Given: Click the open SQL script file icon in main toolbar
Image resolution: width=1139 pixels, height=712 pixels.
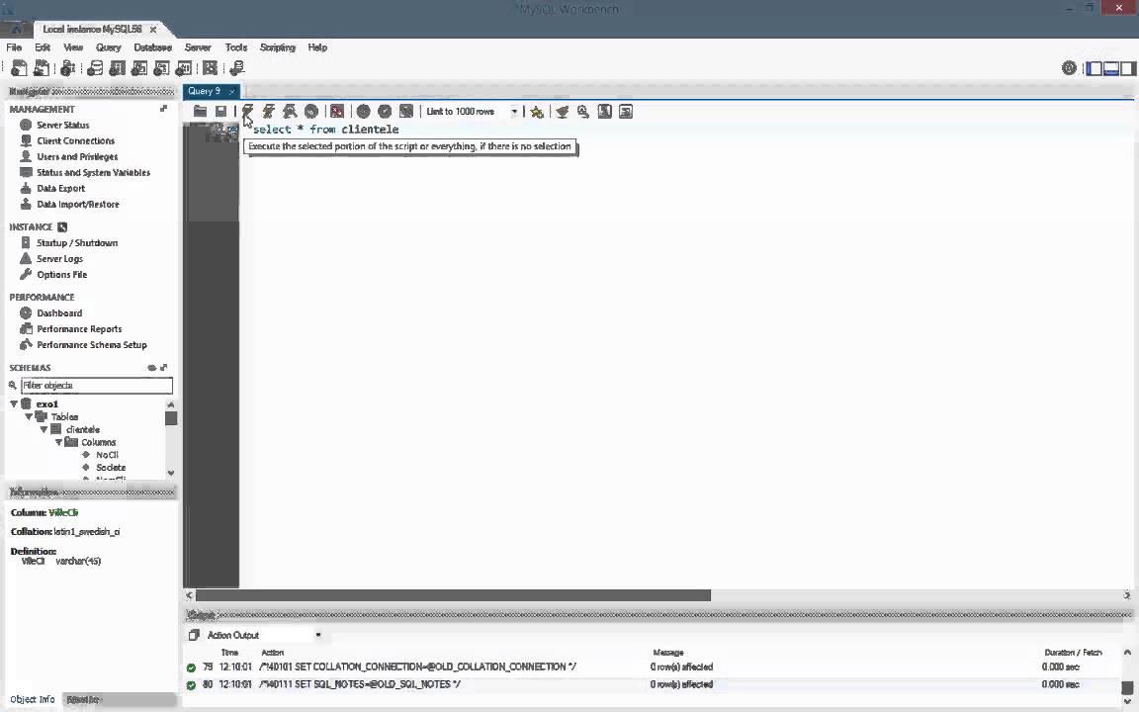Looking at the screenshot, I should click(42, 68).
